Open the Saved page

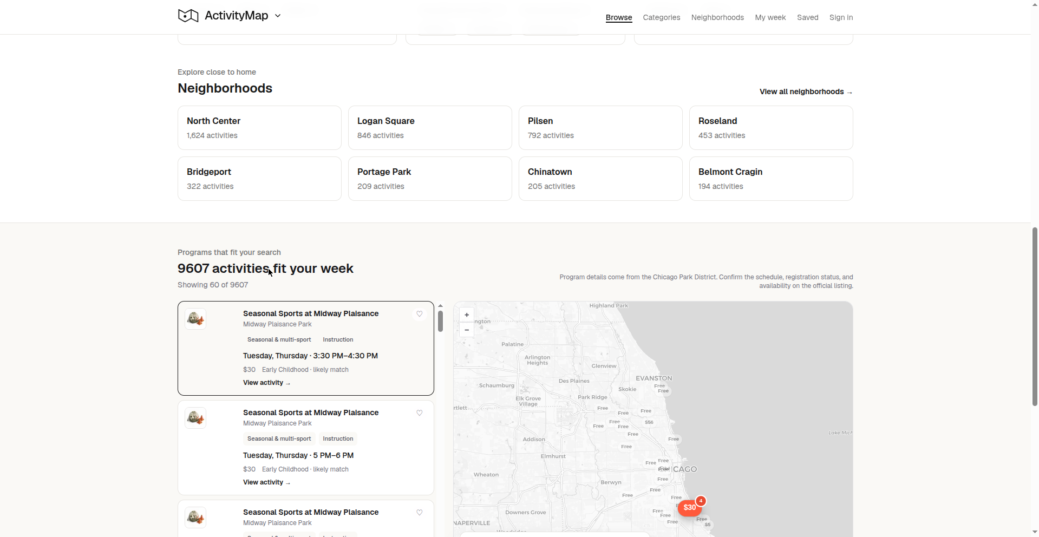807,17
